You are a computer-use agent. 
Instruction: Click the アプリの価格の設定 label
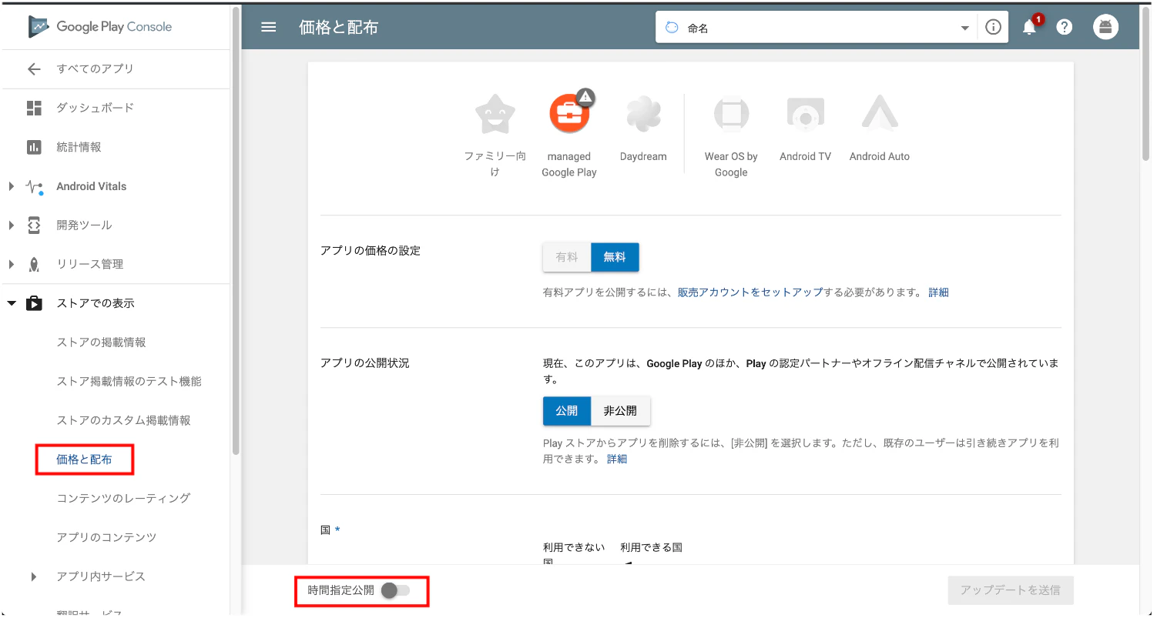tap(371, 251)
